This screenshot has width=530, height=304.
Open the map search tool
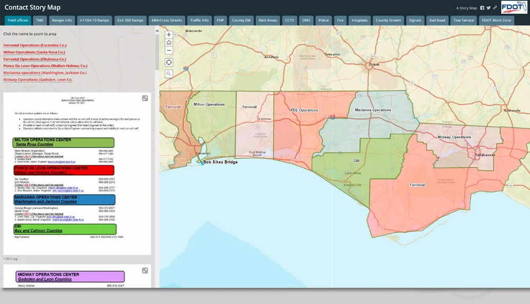click(x=169, y=74)
